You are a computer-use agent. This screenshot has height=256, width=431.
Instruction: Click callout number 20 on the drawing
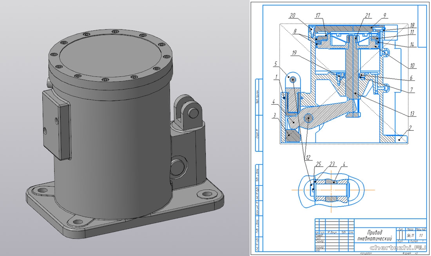click(292, 16)
